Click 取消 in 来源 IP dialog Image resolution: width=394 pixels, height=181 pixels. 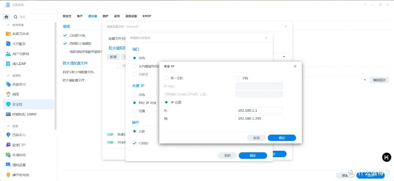[x=256, y=138]
